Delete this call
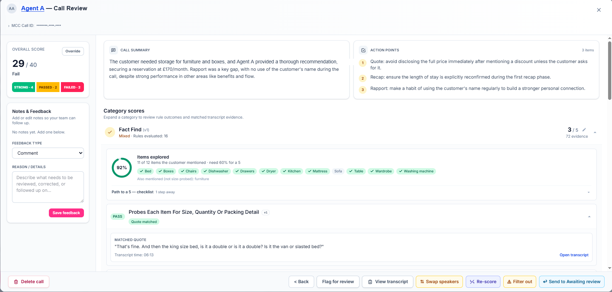Viewport: 612px width, 292px height. coord(29,282)
